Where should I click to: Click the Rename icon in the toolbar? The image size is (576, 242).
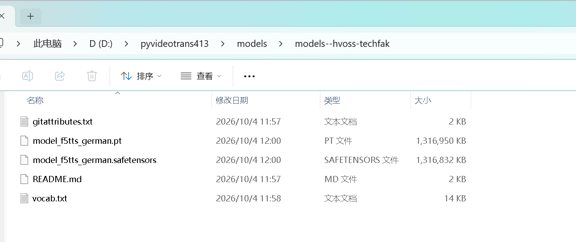click(28, 76)
